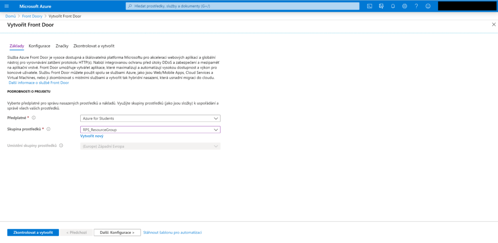Open the Azure portal hamburger menu
The height and width of the screenshot is (243, 498).
pos(6,6)
